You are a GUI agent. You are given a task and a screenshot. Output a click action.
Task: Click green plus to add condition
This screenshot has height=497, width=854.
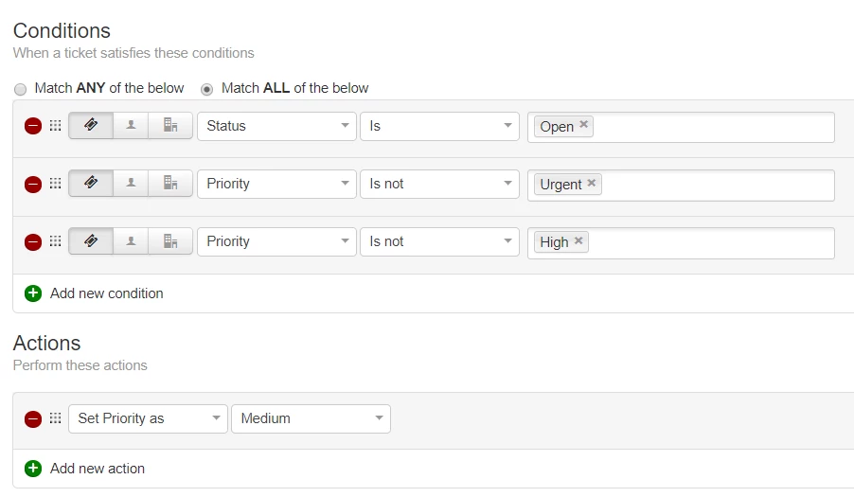33,293
